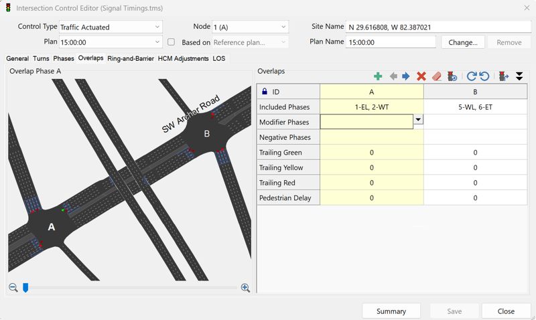Screen dimensions: 536x320
Task: Click the traffic light reset icon
Action: [452, 76]
